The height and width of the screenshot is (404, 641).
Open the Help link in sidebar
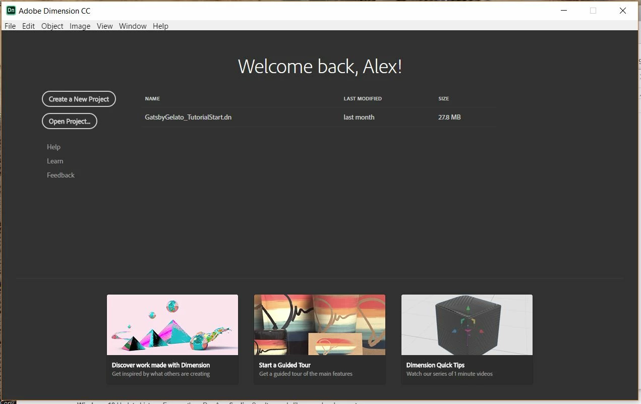pyautogui.click(x=53, y=147)
